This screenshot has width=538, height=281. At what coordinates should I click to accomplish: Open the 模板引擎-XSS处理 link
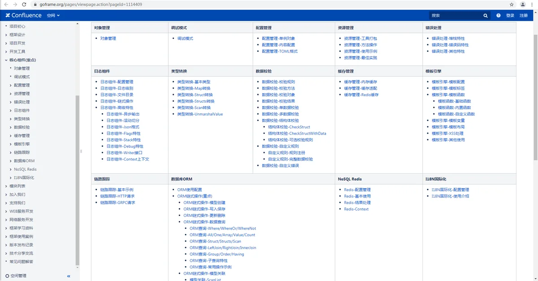pyautogui.click(x=448, y=134)
